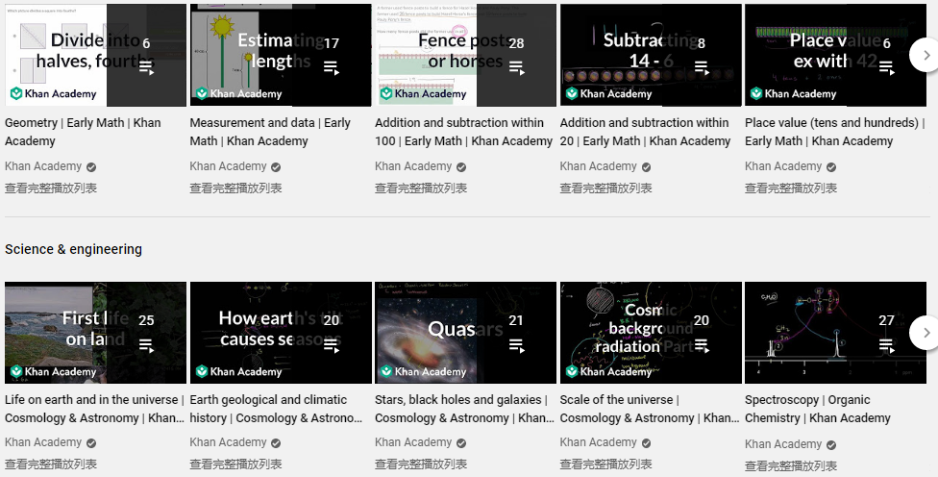View full playlist under Geometry | Early Math
This screenshot has width=938, height=477.
[x=51, y=188]
